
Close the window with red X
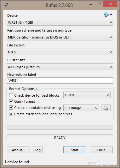click(x=111, y=4)
